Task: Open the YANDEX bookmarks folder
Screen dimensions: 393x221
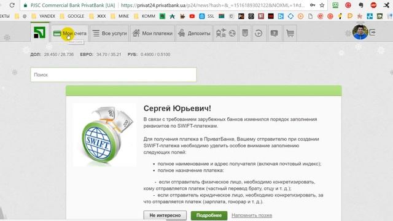Action: tap(44, 17)
